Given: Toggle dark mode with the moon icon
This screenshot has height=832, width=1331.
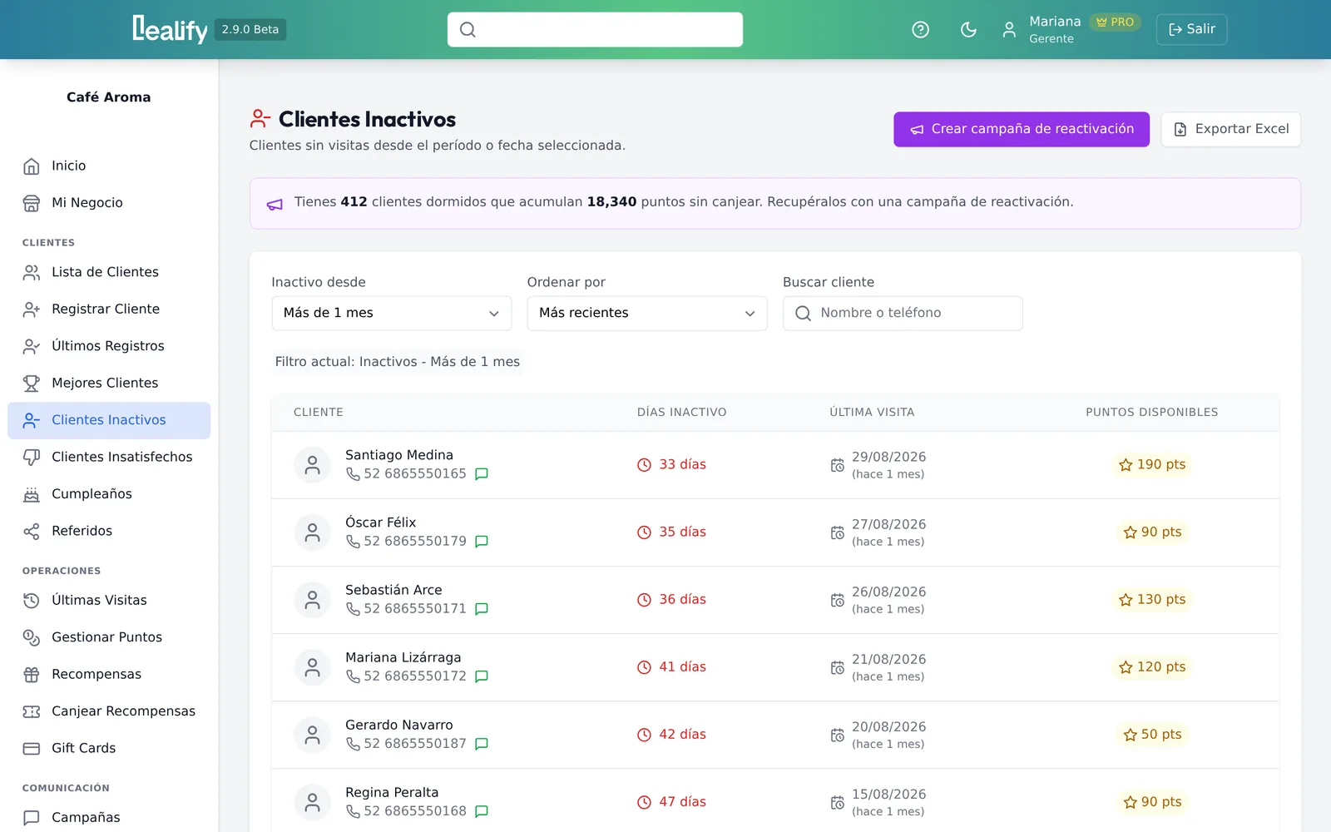Looking at the screenshot, I should pos(968,30).
